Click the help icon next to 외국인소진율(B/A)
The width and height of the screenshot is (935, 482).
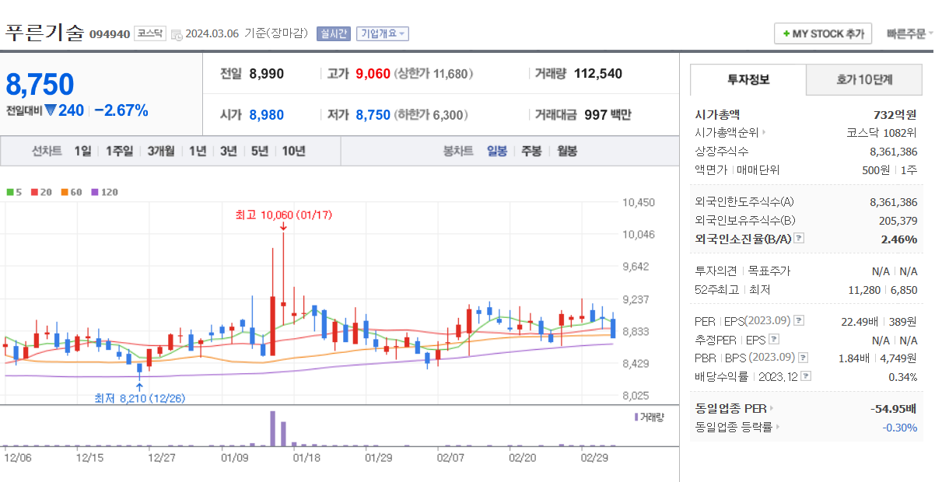point(799,239)
